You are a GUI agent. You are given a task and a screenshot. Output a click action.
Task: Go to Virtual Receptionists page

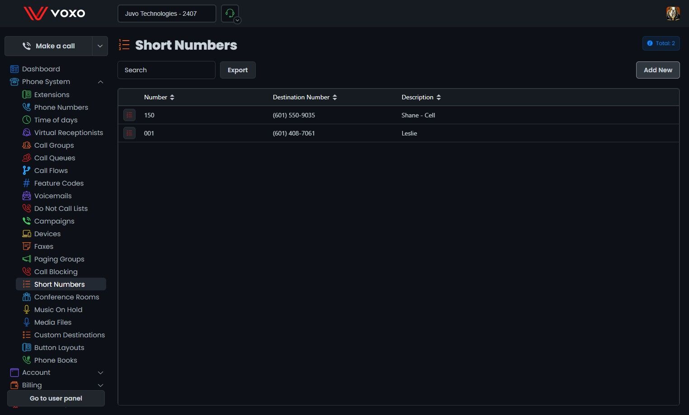68,132
